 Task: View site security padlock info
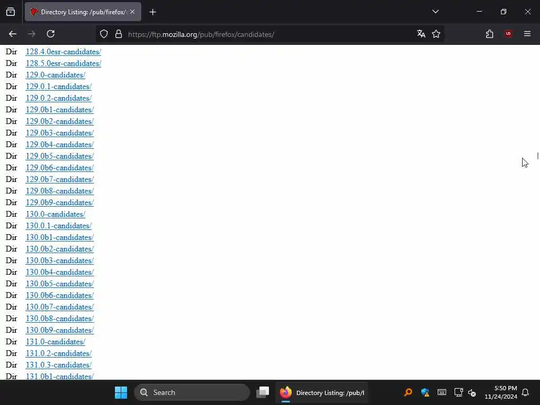119,34
